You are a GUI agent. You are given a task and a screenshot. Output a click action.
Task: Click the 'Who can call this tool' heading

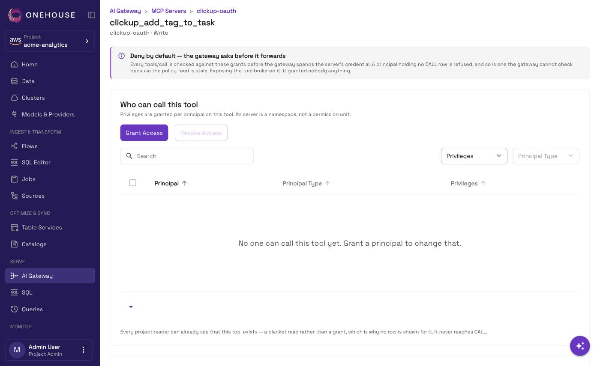click(x=159, y=104)
